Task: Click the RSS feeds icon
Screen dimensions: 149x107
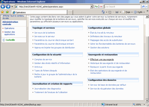Action: coord(110,12)
